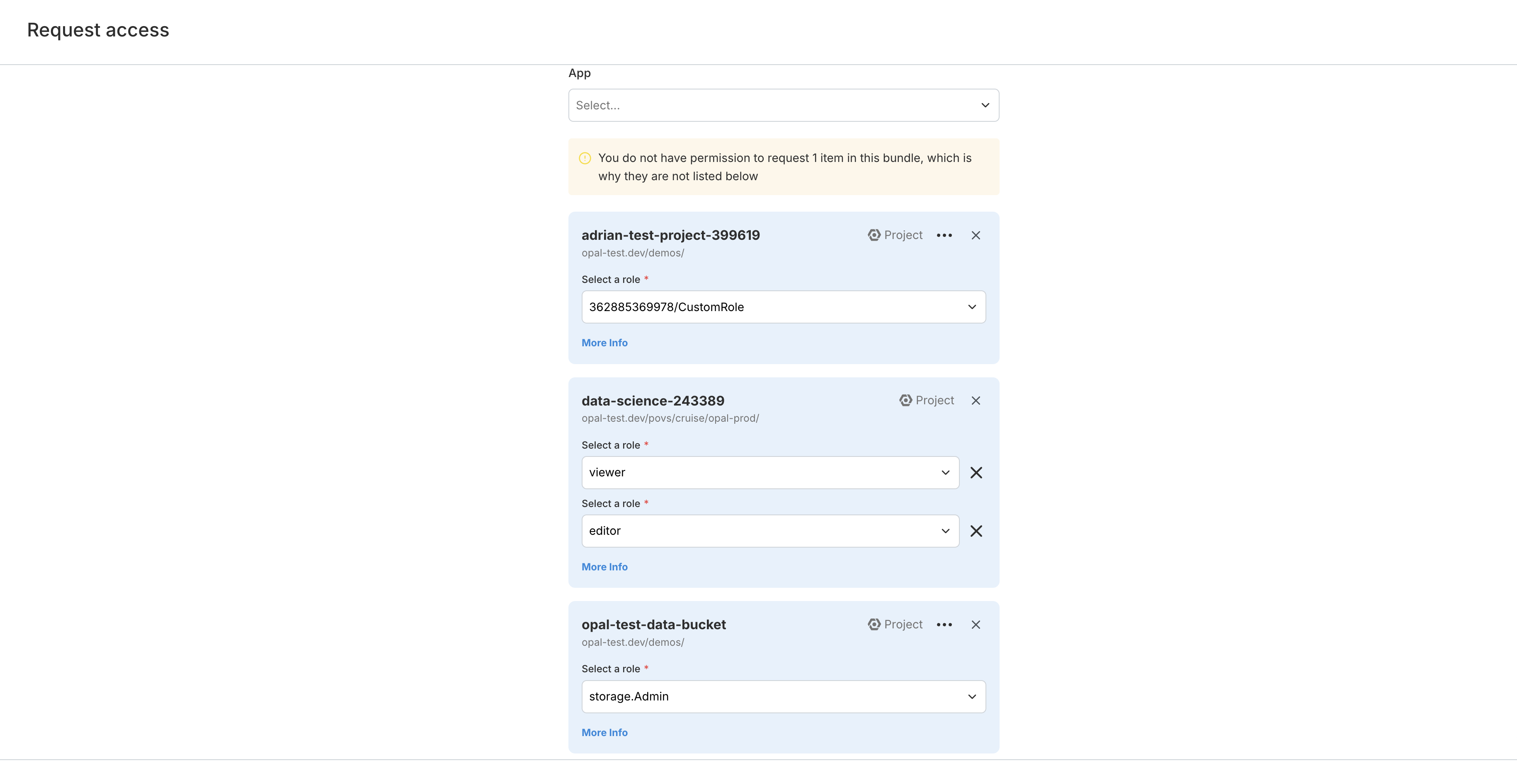Remove the editor role with X icon

click(x=976, y=531)
